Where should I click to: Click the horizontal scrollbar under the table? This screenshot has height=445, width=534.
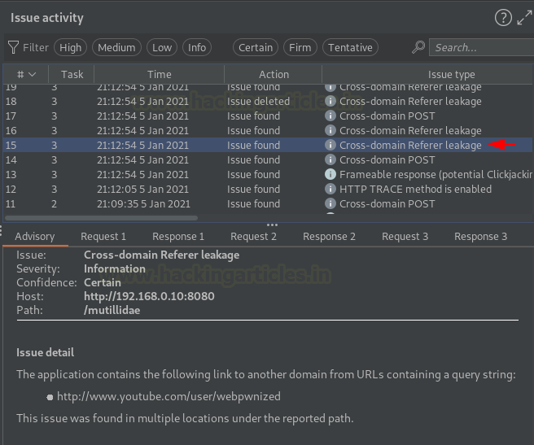pos(102,218)
